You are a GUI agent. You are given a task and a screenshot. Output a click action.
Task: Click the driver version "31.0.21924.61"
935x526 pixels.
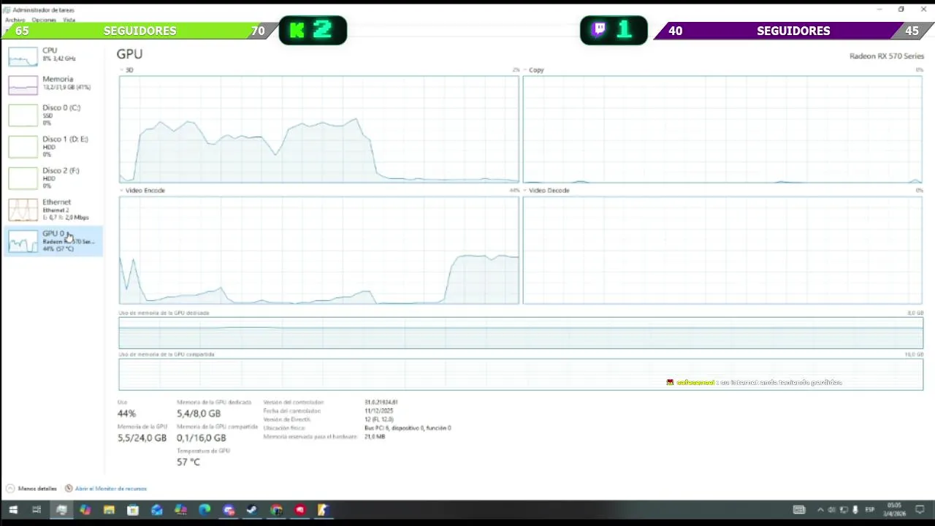(381, 402)
